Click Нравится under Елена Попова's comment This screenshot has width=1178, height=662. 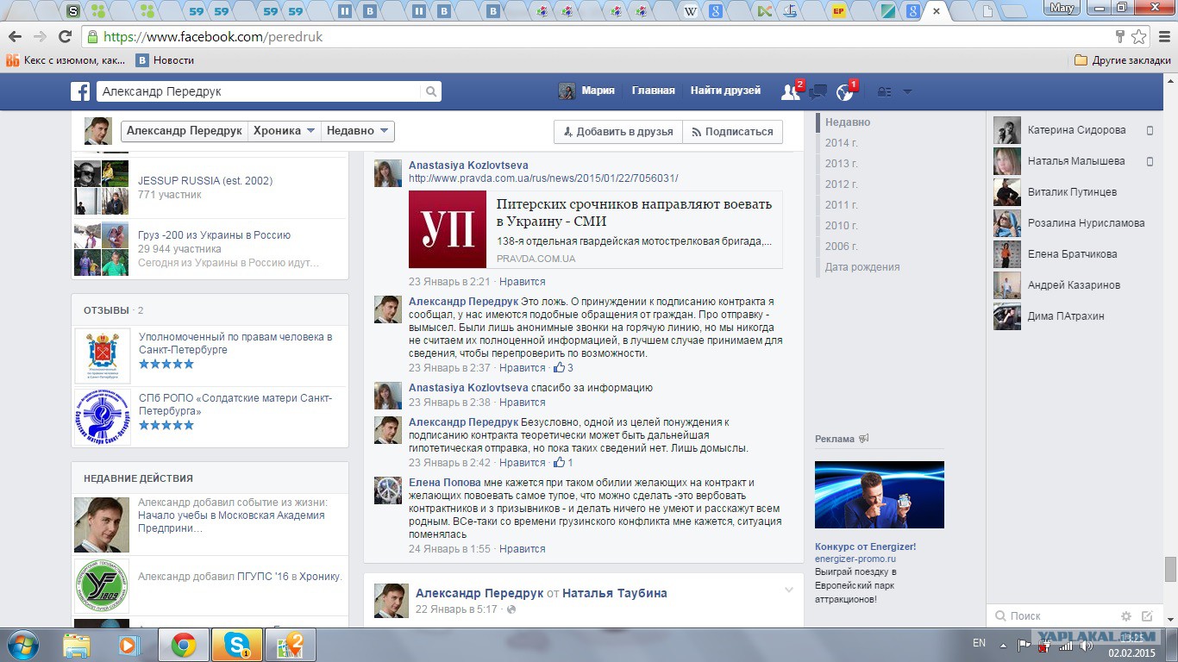click(x=522, y=549)
